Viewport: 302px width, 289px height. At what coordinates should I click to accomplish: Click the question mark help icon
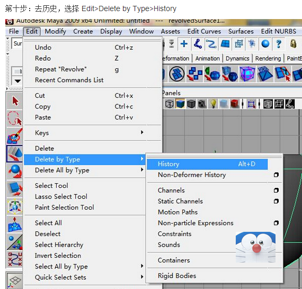(x=279, y=44)
